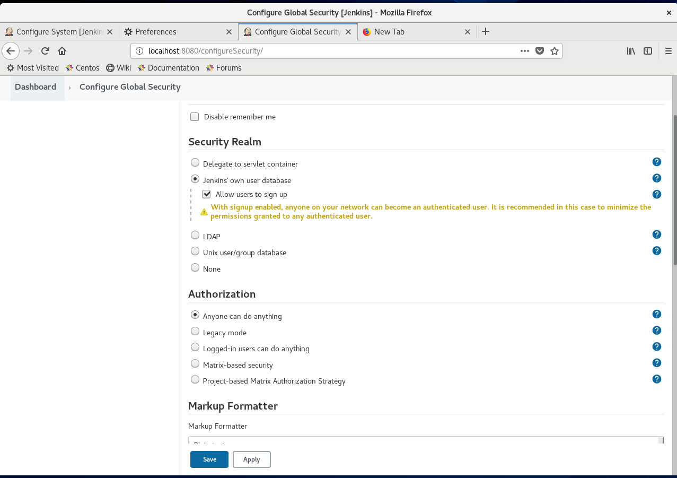The image size is (677, 478).
Task: Open help for Jenkins' own user database
Action: coord(657,178)
